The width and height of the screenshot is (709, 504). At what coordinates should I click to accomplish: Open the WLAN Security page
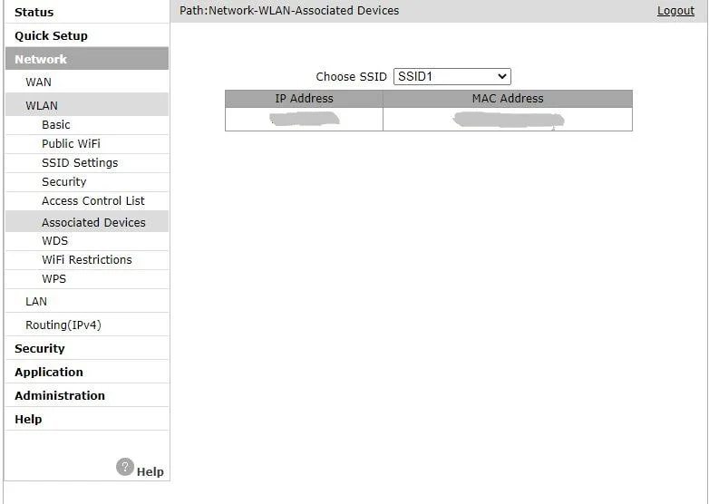point(63,181)
